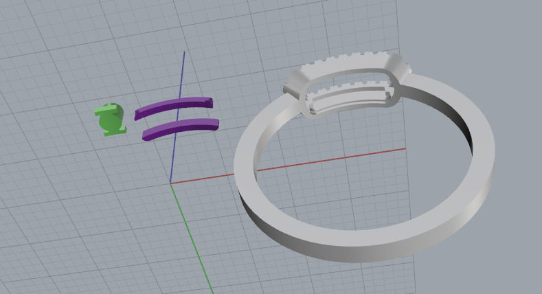This screenshot has height=294, width=542.
Task: Select the upper purple curved bar
Action: click(174, 108)
